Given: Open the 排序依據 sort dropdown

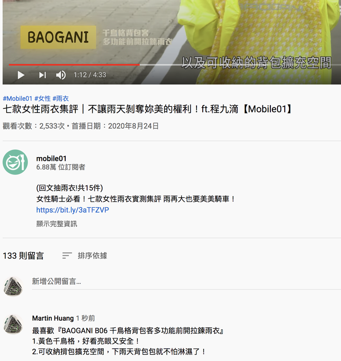Looking at the screenshot, I should click(92, 255).
